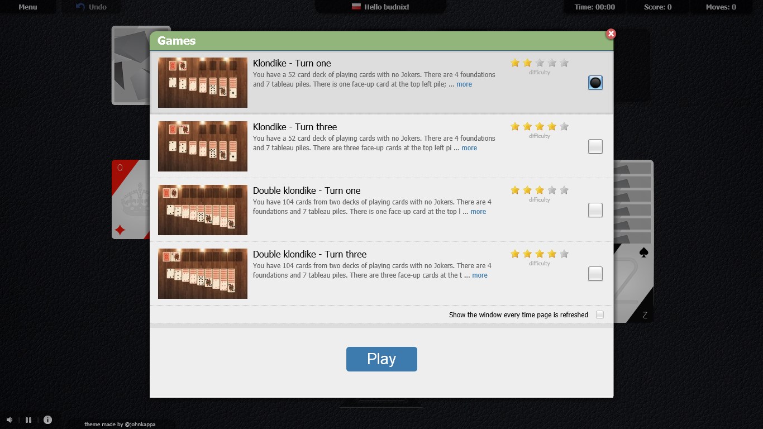Select the Klondike Turn three game

click(x=595, y=146)
